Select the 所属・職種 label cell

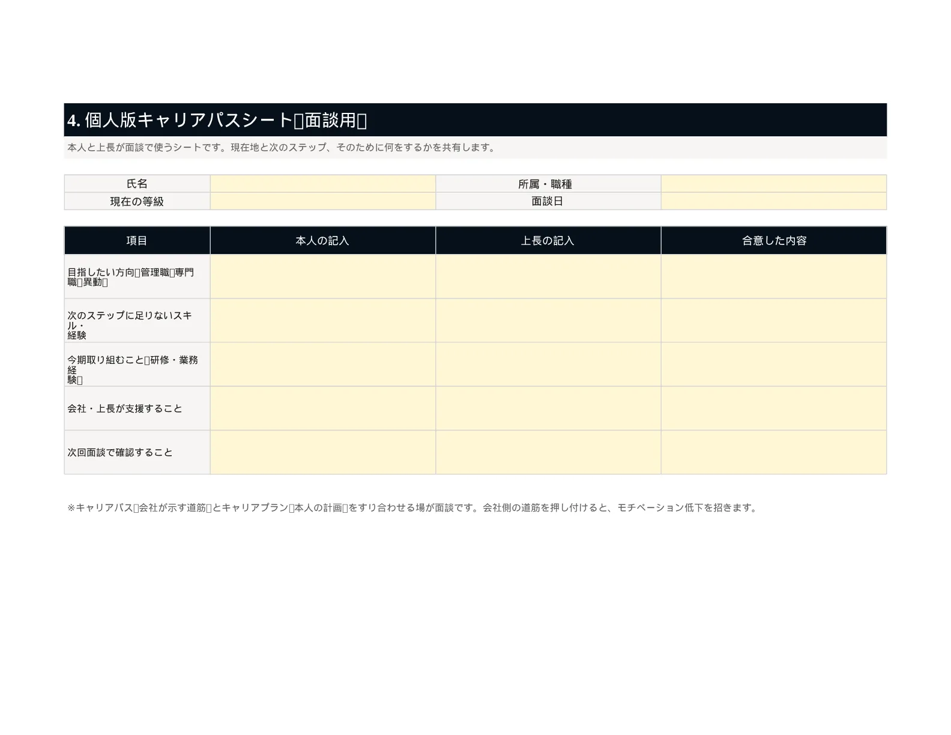[x=548, y=184]
